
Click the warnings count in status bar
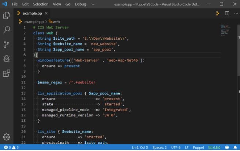click(15, 147)
